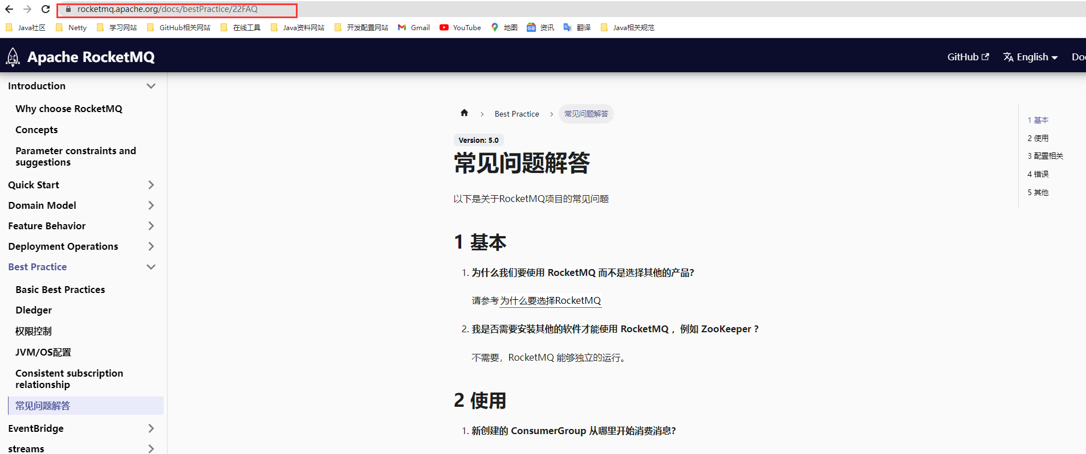The height and width of the screenshot is (454, 1086).
Task: Collapse the Introduction section chevron
Action: click(x=151, y=86)
